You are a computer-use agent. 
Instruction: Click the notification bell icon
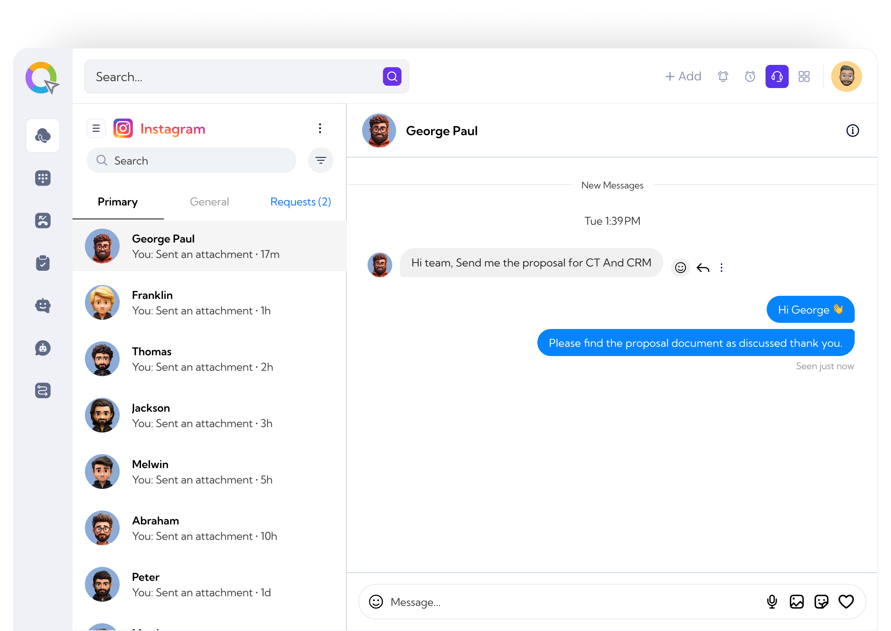tap(723, 76)
